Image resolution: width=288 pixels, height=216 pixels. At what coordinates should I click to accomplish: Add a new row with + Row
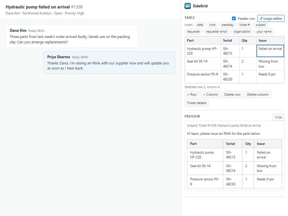[192, 94]
